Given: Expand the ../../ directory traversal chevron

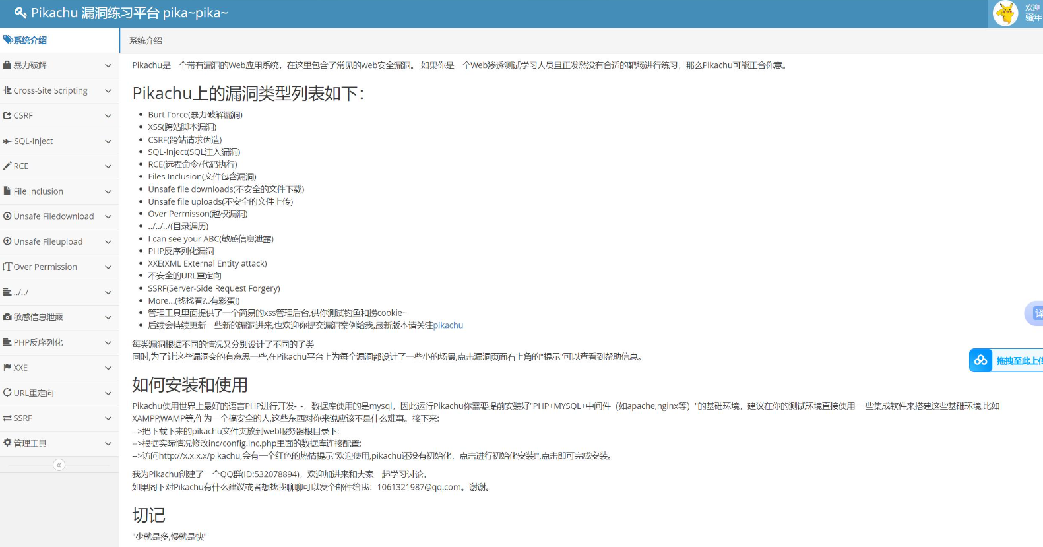Looking at the screenshot, I should [x=108, y=292].
